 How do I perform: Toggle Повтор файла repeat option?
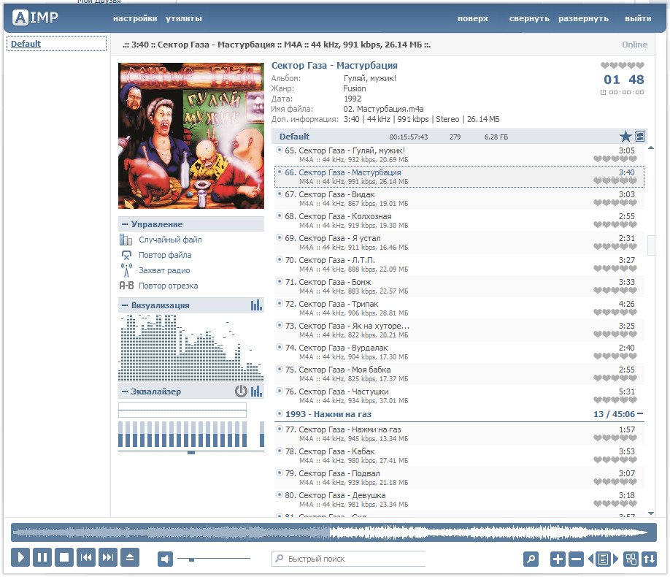tap(165, 255)
